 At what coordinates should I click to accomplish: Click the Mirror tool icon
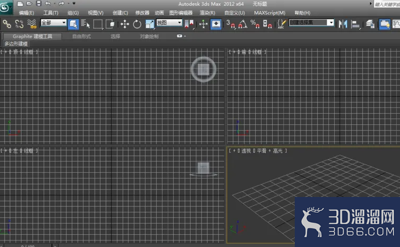(343, 24)
